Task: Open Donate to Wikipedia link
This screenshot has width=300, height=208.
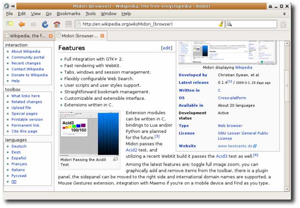Action: [29, 75]
